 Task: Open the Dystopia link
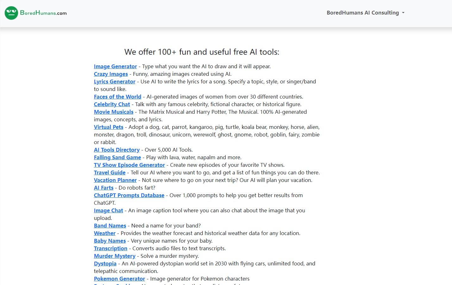coord(105,264)
